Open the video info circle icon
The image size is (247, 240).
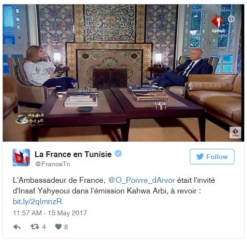point(231,19)
